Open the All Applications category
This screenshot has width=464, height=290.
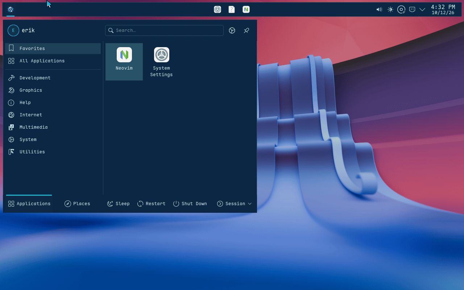tap(53, 61)
